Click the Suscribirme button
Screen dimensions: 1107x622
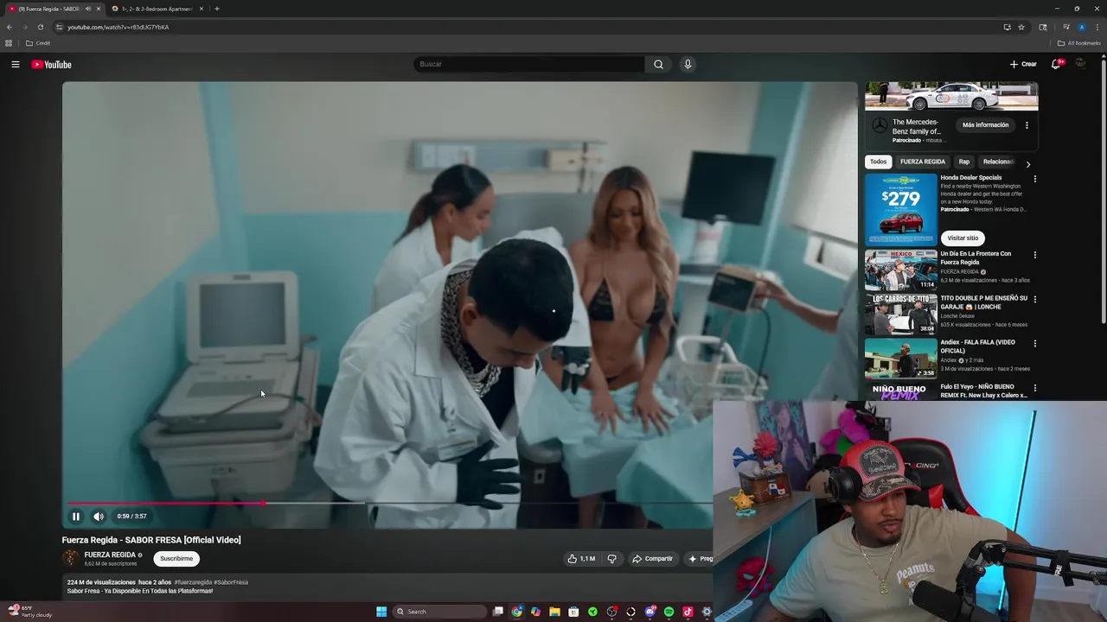tap(176, 559)
